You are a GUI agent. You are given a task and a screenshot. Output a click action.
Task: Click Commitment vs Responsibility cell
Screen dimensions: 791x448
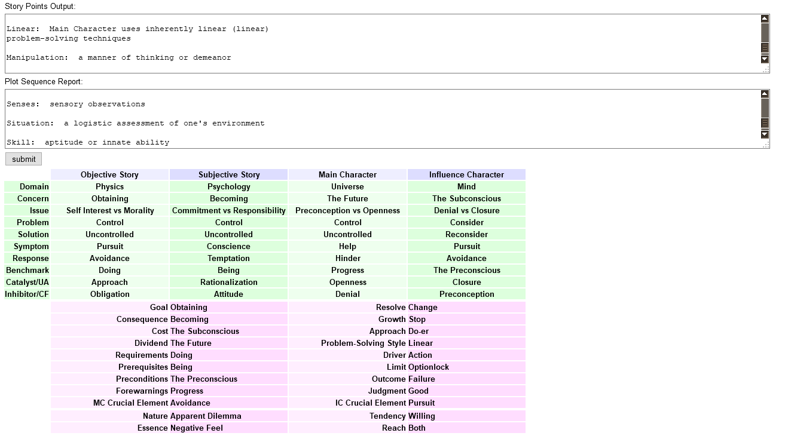click(x=229, y=210)
